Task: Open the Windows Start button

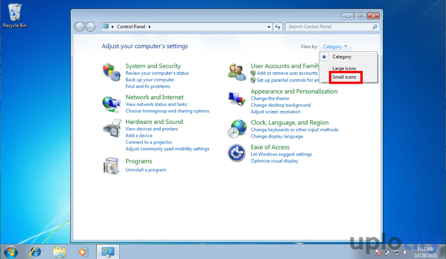Action: (10, 251)
